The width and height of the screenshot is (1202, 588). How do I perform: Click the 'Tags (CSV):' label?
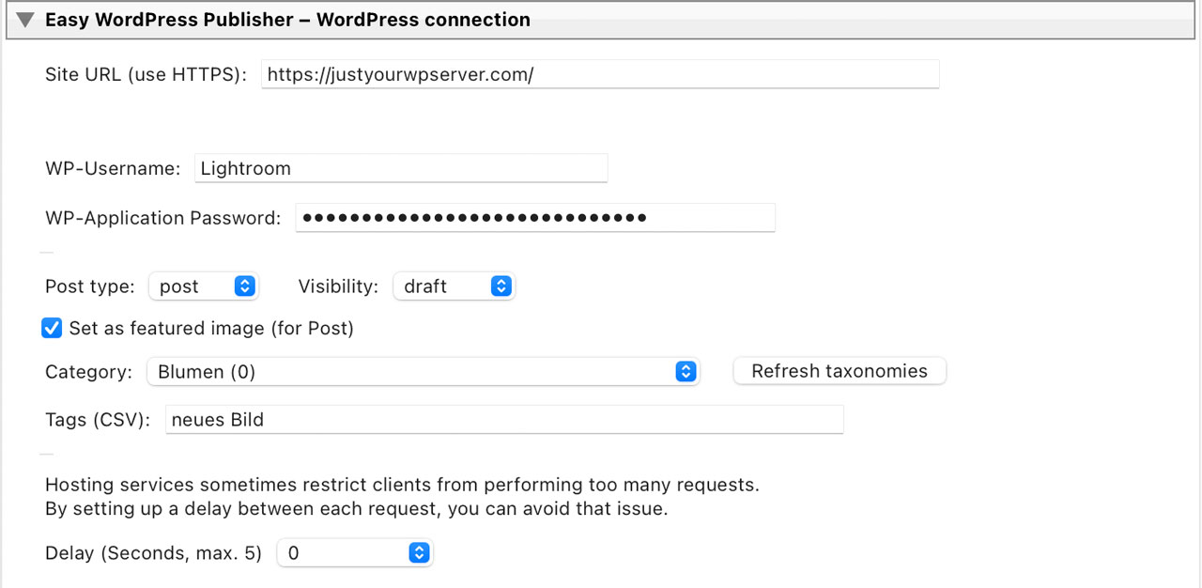coord(98,420)
